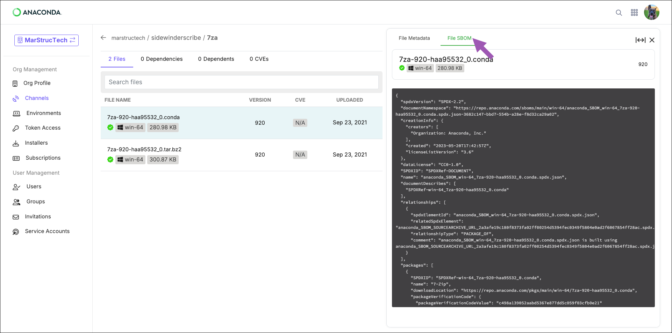Click the file name in SBOM panel header
The height and width of the screenshot is (333, 672).
pyautogui.click(x=446, y=59)
